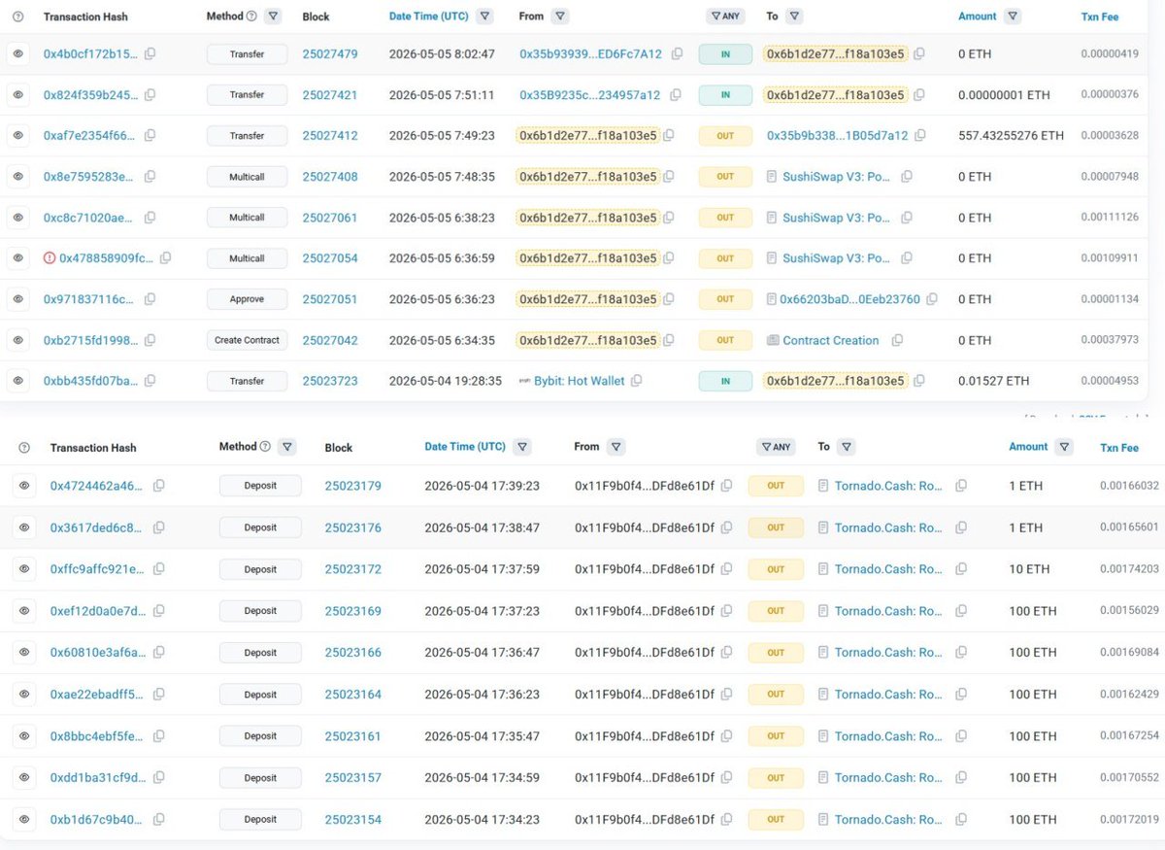The width and height of the screenshot is (1165, 850).
Task: Open From filter in upper table
Action: pyautogui.click(x=560, y=17)
